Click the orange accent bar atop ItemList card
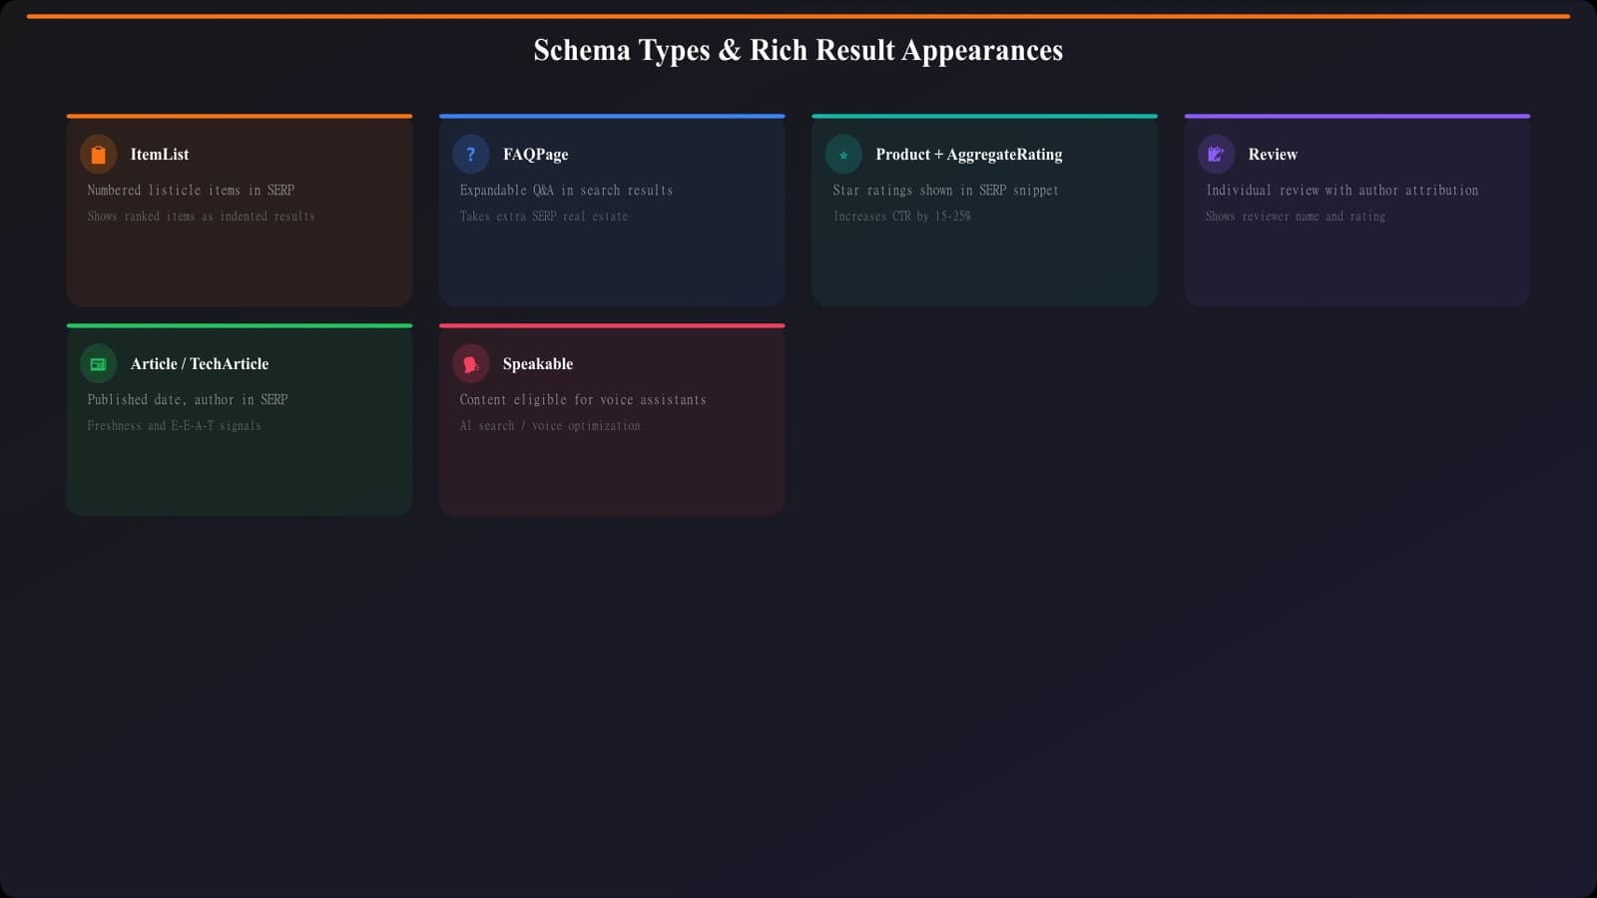Viewport: 1597px width, 898px height. coord(240,116)
